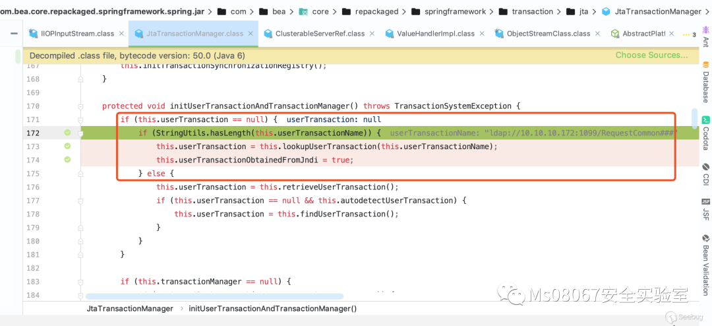712x326 pixels.
Task: Select the JtaTransactionManager.class tab
Action: (193, 33)
